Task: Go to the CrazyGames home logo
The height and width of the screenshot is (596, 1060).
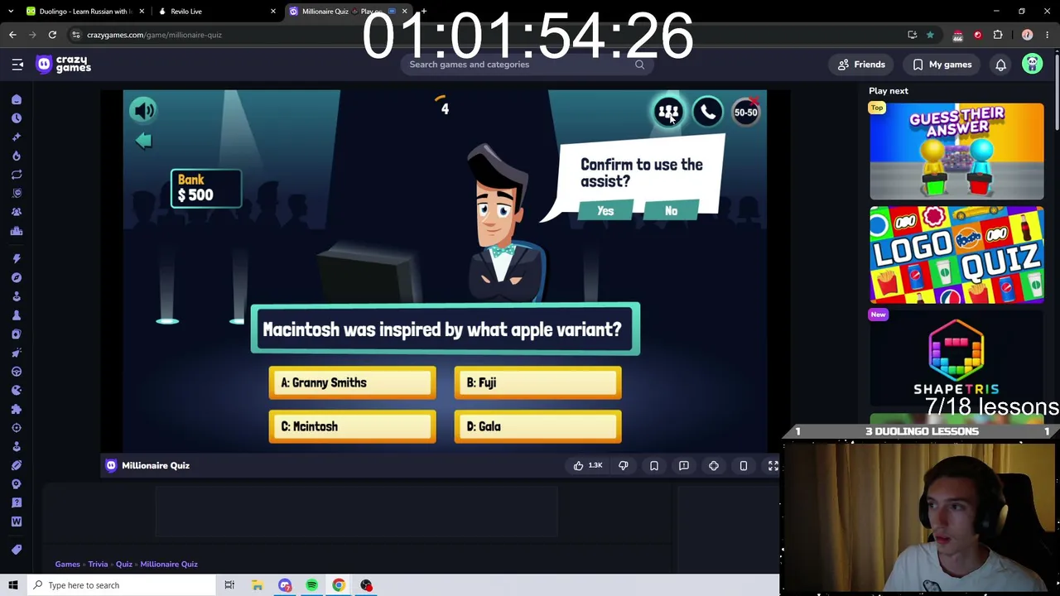Action: 64,65
